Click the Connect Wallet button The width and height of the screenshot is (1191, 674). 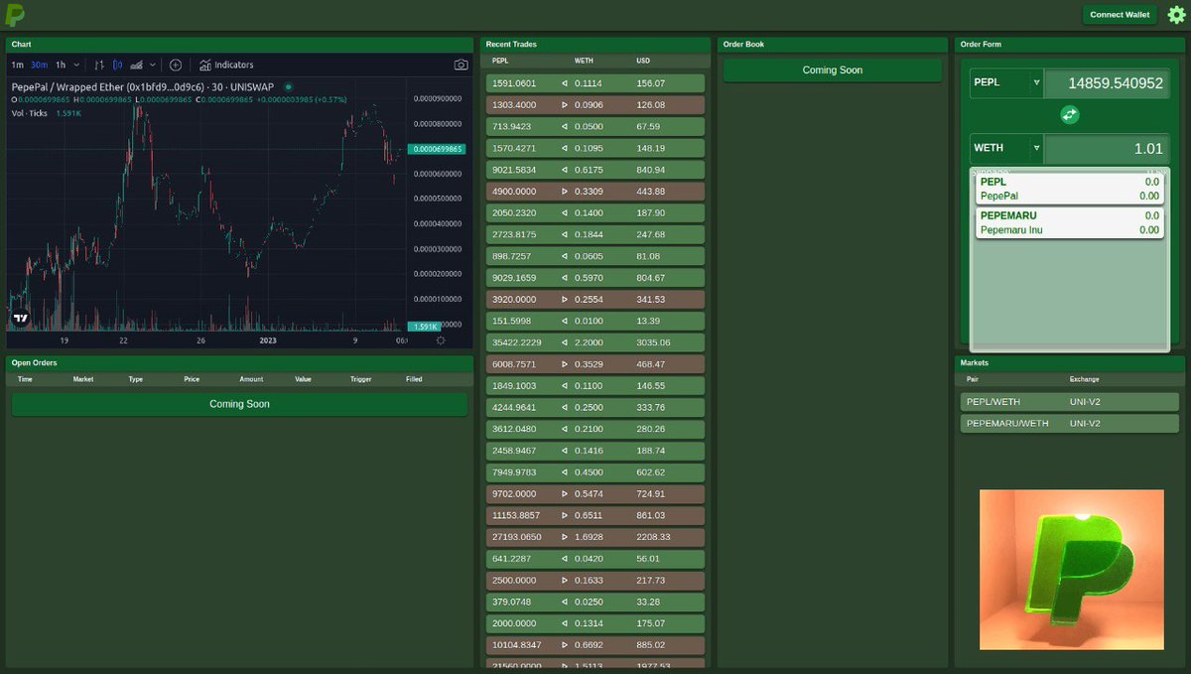click(1120, 15)
